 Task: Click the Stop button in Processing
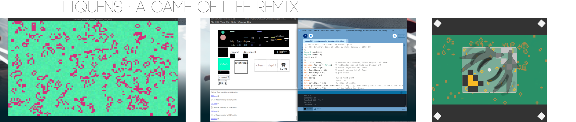(311, 36)
